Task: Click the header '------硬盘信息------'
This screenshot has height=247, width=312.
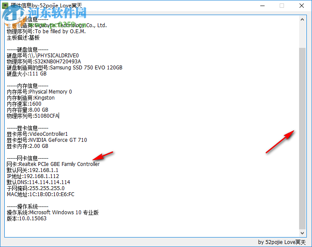Action: point(28,50)
